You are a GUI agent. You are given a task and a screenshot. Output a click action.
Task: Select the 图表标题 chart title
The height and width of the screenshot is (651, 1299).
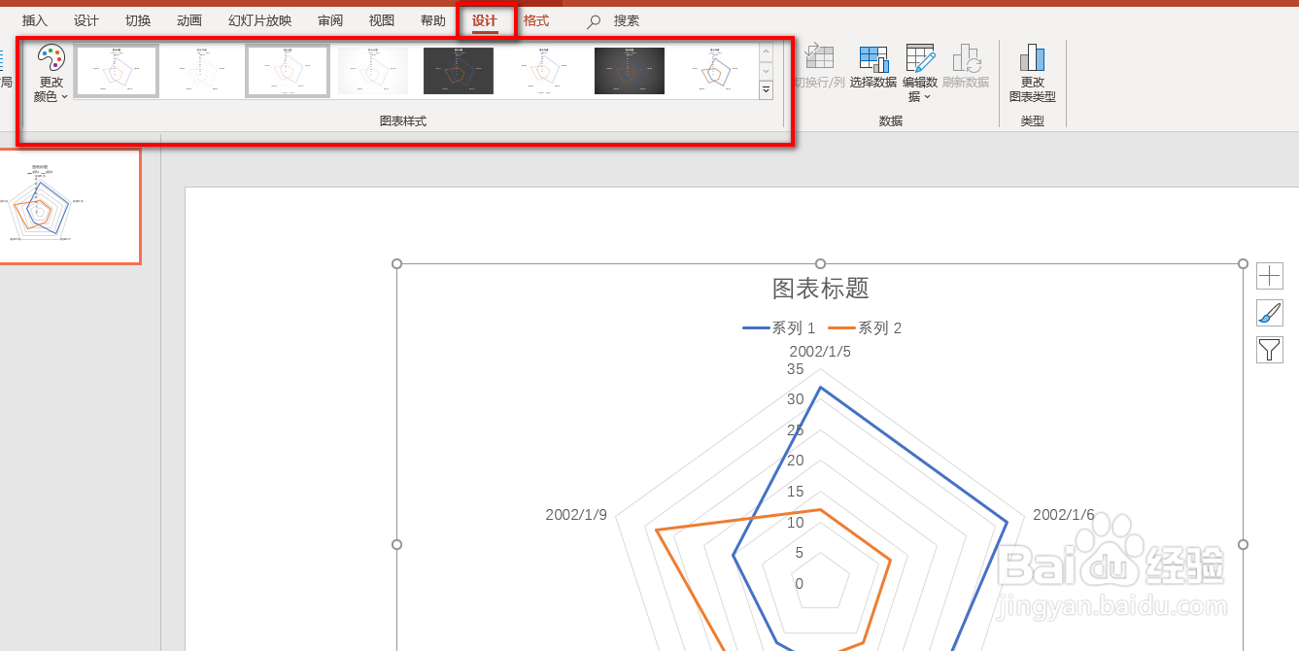pos(820,288)
